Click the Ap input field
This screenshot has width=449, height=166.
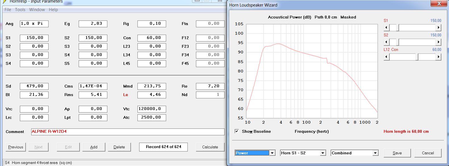coord(93,109)
